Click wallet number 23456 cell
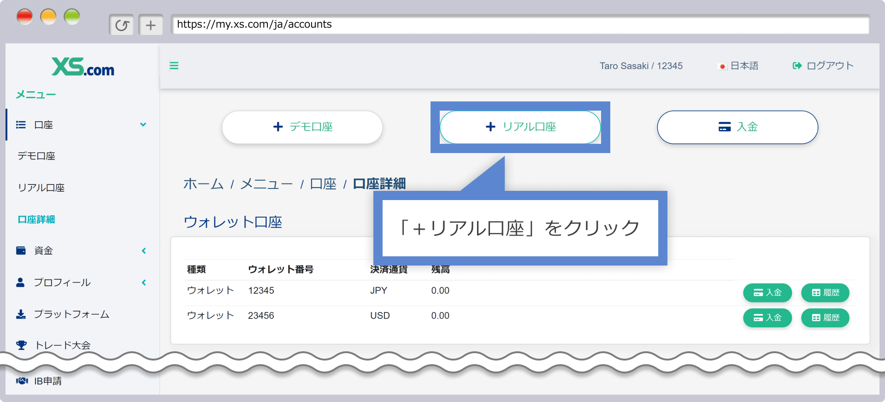Screen dimensions: 885x402 (261, 315)
